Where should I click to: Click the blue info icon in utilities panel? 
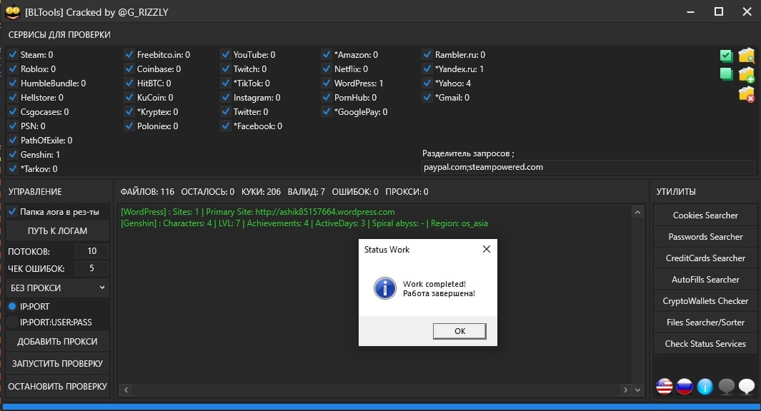point(705,386)
